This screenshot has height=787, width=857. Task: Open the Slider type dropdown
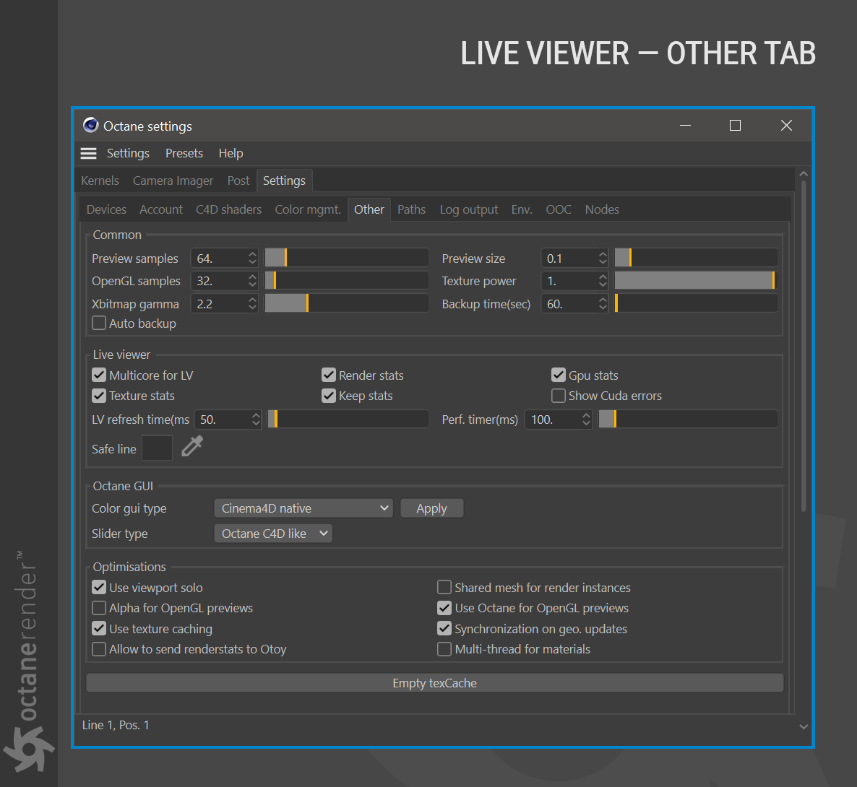tap(273, 534)
